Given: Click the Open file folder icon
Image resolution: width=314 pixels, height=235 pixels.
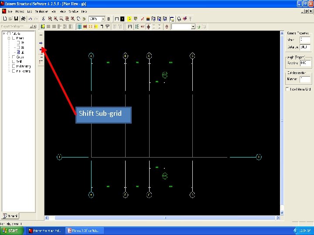Looking at the screenshot, I should pyautogui.click(x=10, y=19).
